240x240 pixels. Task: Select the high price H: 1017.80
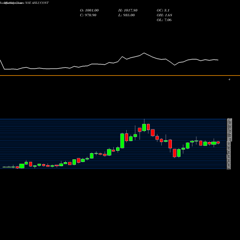[128, 11]
